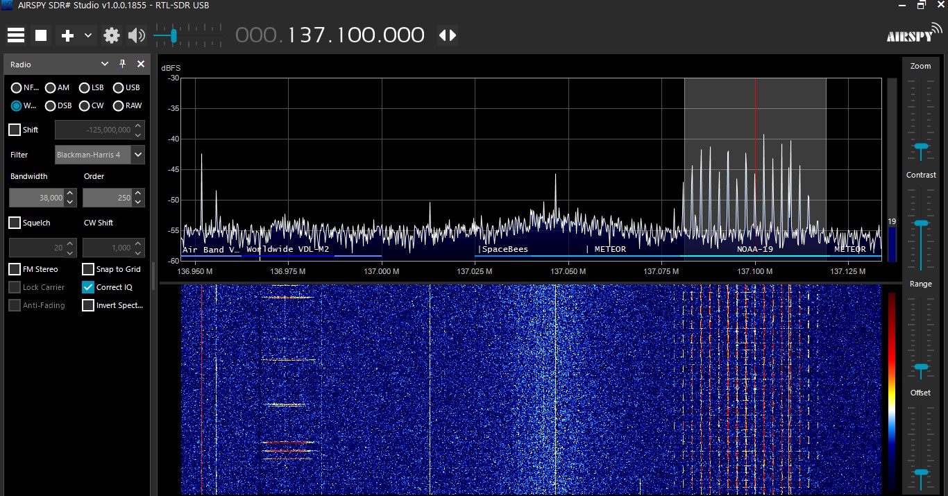Open the hamburger main menu

click(x=16, y=35)
